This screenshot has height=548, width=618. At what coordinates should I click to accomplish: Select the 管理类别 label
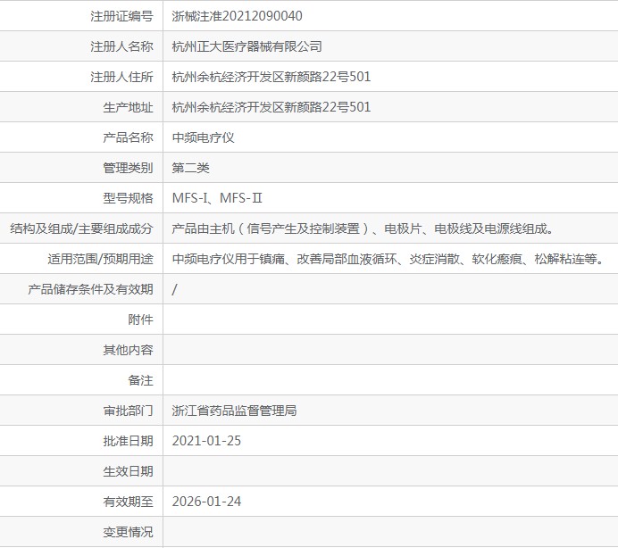pos(128,168)
